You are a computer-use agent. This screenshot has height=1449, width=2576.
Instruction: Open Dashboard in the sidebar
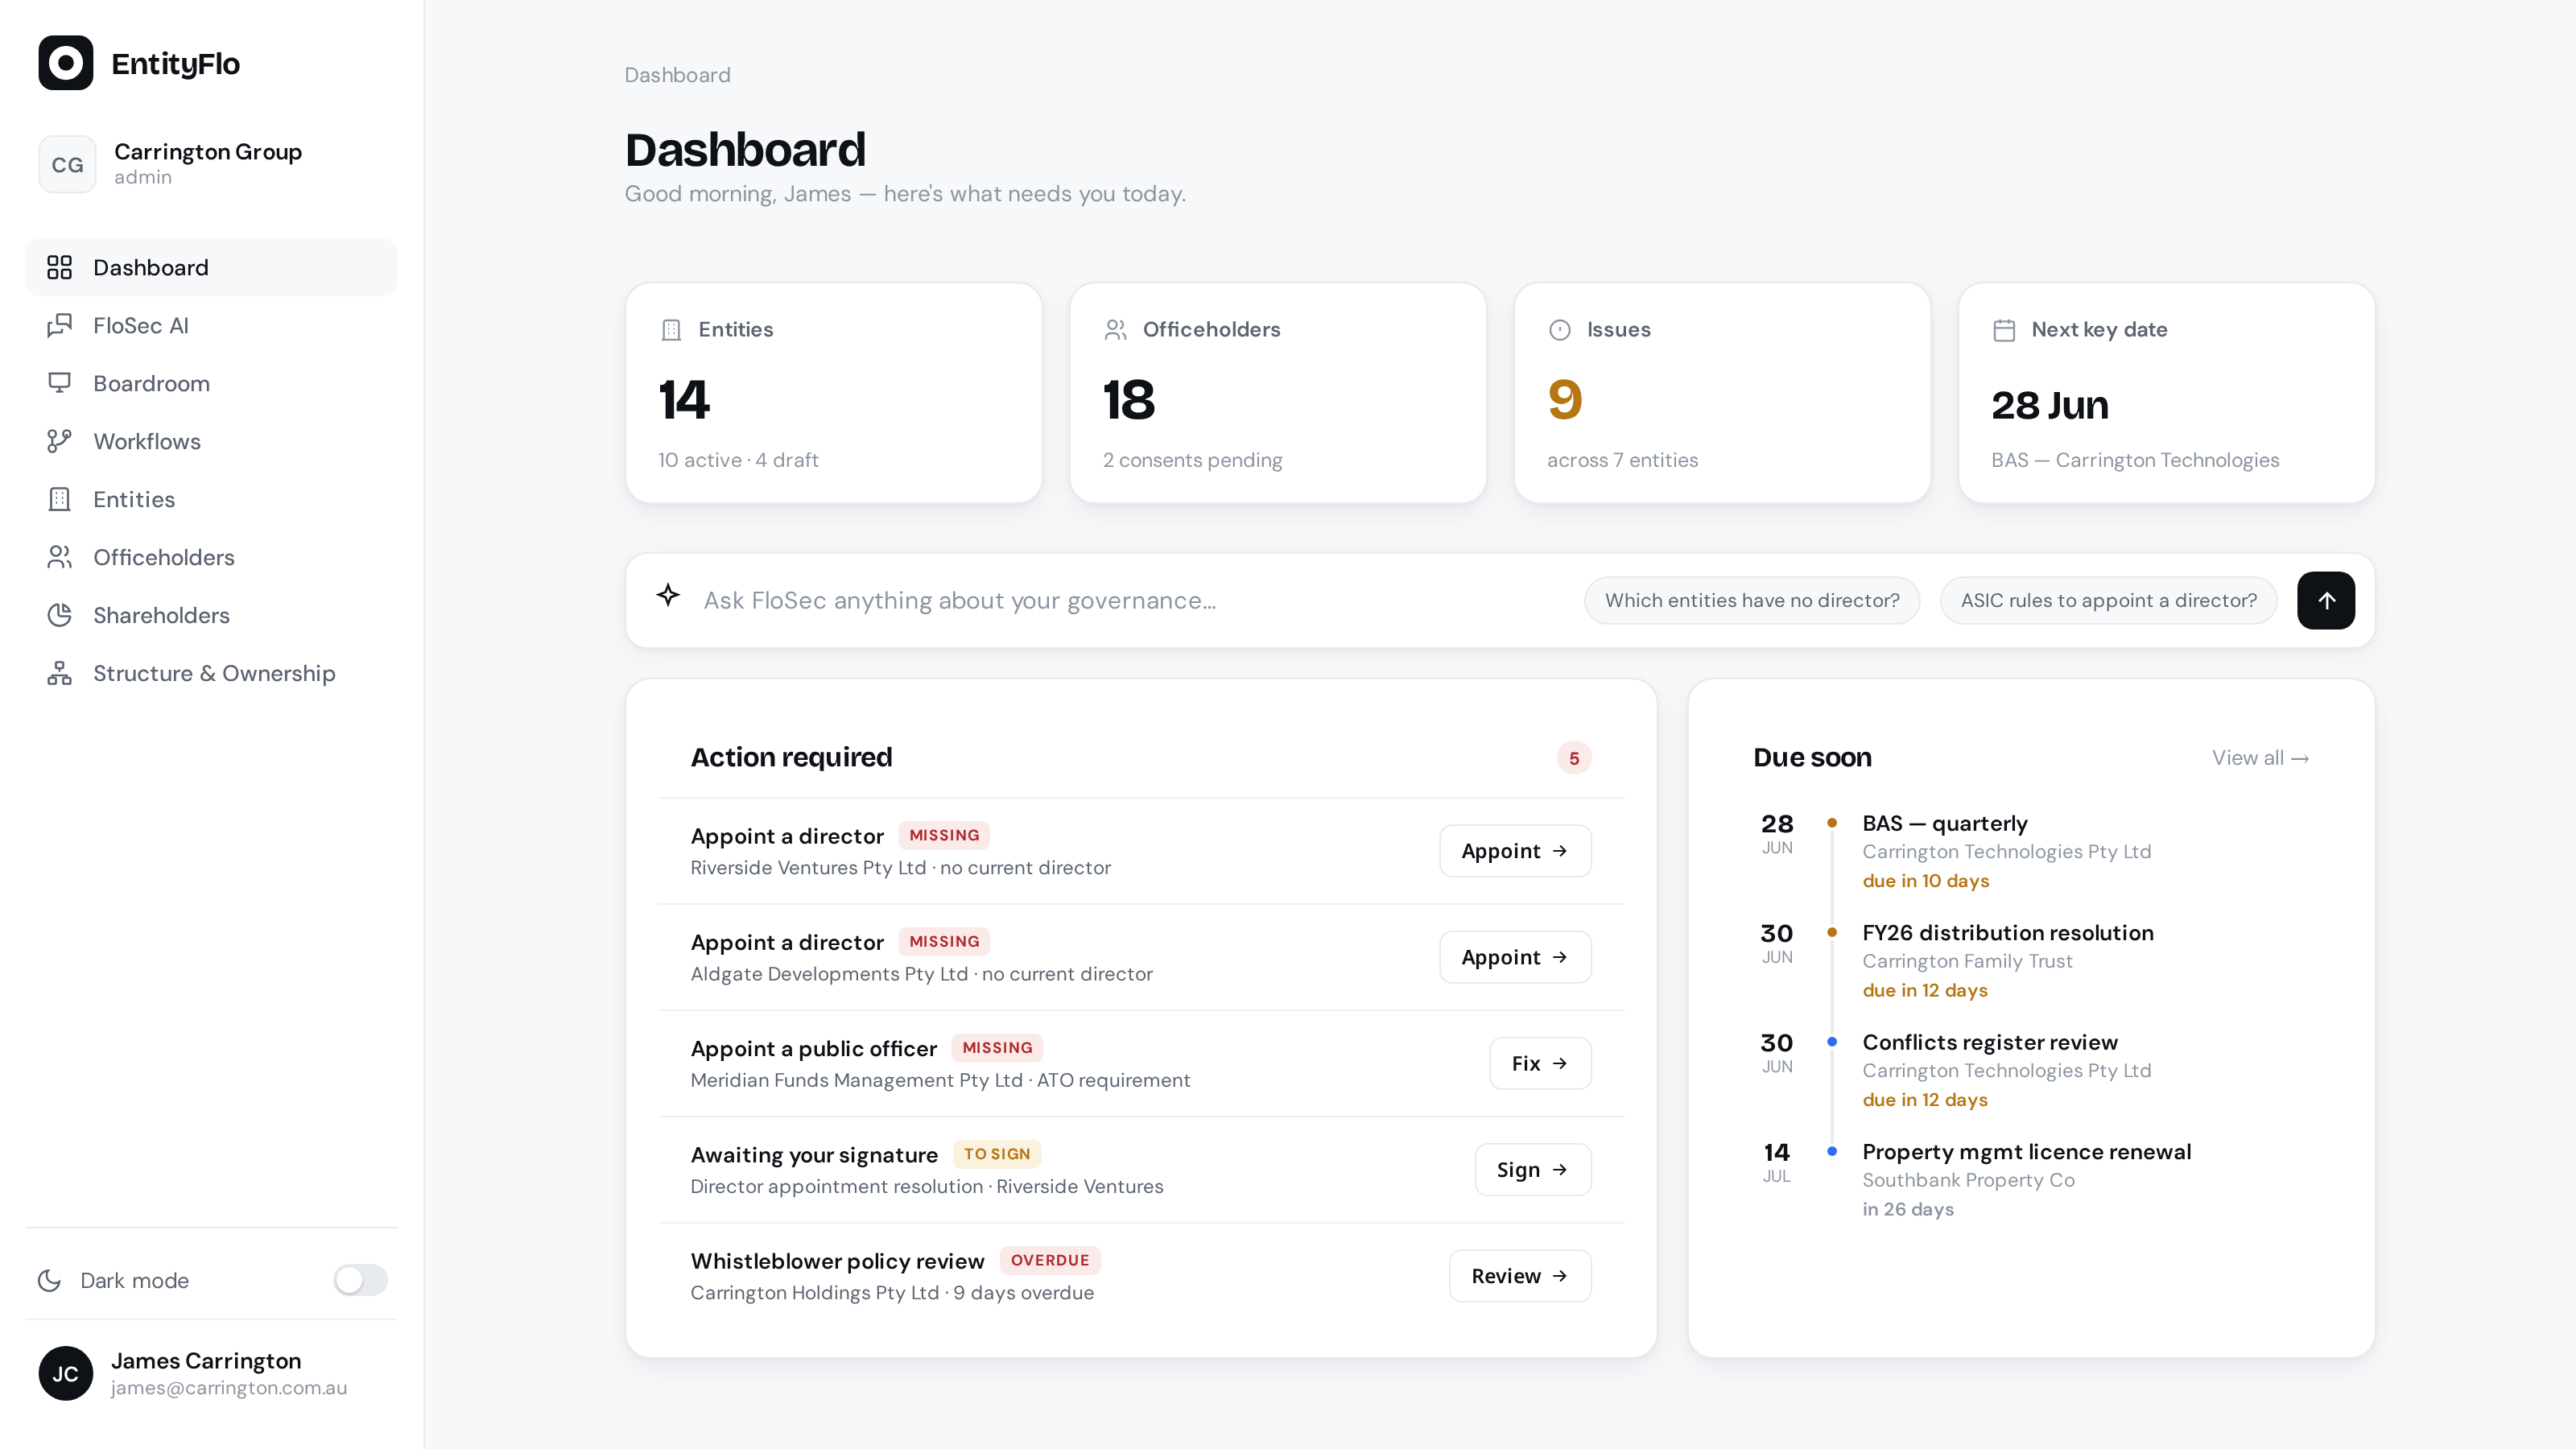pos(212,267)
